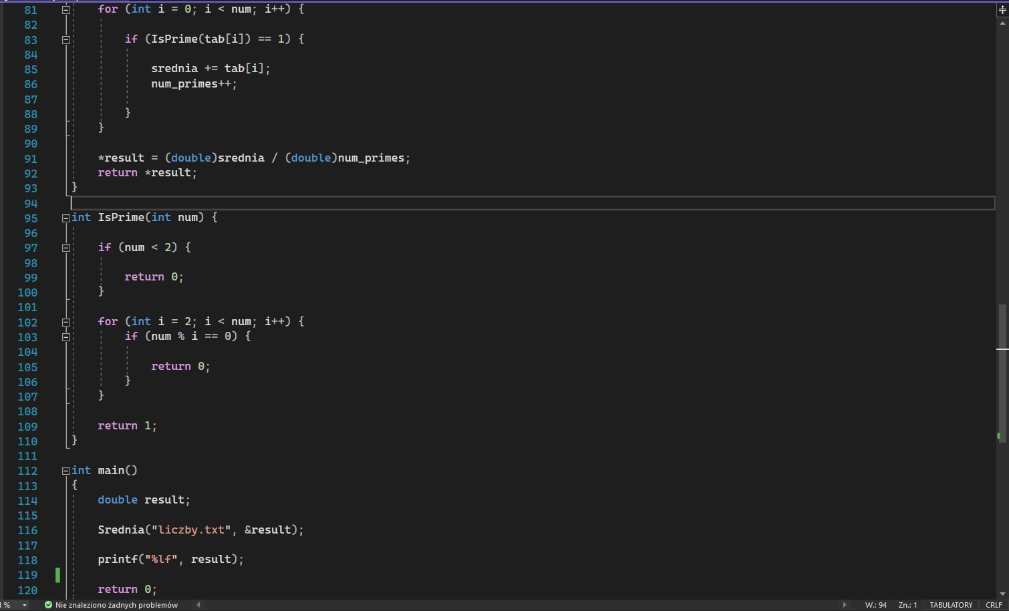Click the 'Zn.: 1' character indicator
The image size is (1009, 611).
tap(907, 605)
